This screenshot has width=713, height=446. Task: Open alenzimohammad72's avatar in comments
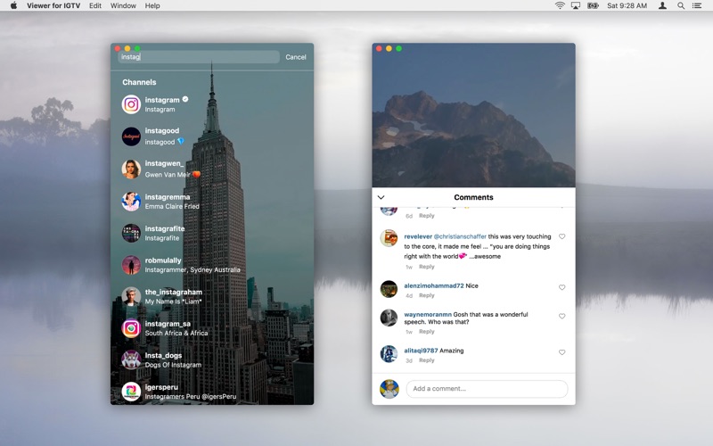point(389,289)
